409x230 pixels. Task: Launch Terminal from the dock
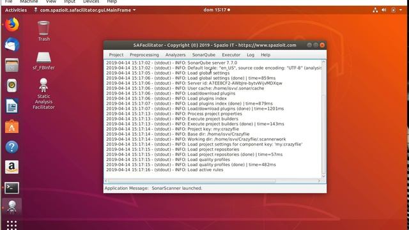point(12,188)
